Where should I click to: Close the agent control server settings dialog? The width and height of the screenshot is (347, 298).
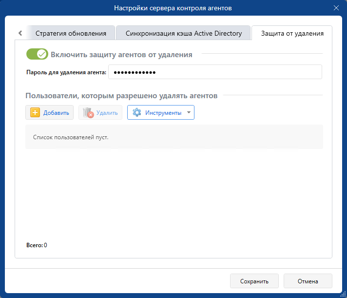(336, 8)
